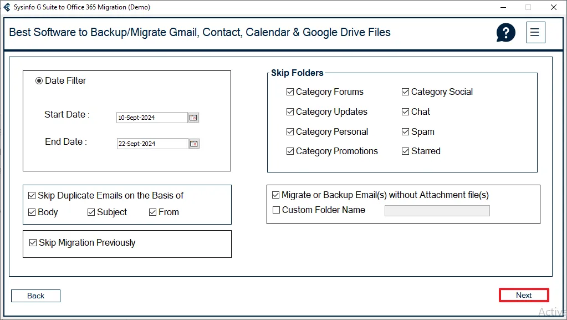Click the Sysinfo app logo in title bar
Screen dimensions: 567x320
tap(7, 7)
